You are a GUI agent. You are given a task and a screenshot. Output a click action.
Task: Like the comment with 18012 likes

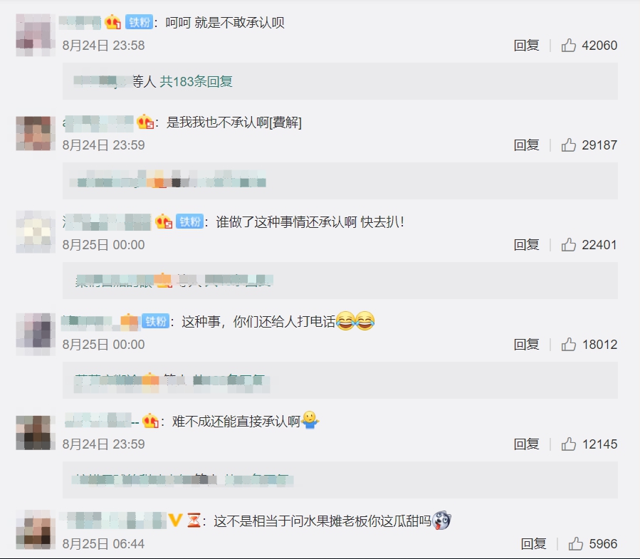pos(569,344)
